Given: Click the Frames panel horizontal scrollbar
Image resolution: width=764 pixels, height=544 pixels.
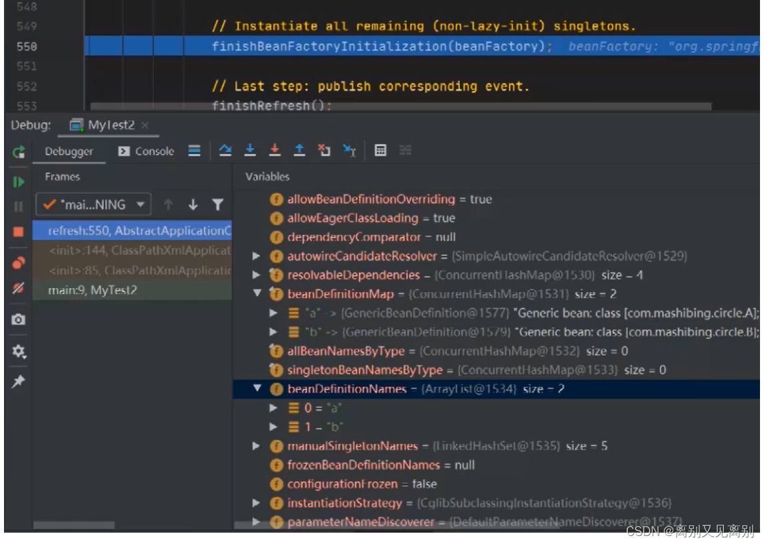Looking at the screenshot, I should click(74, 525).
